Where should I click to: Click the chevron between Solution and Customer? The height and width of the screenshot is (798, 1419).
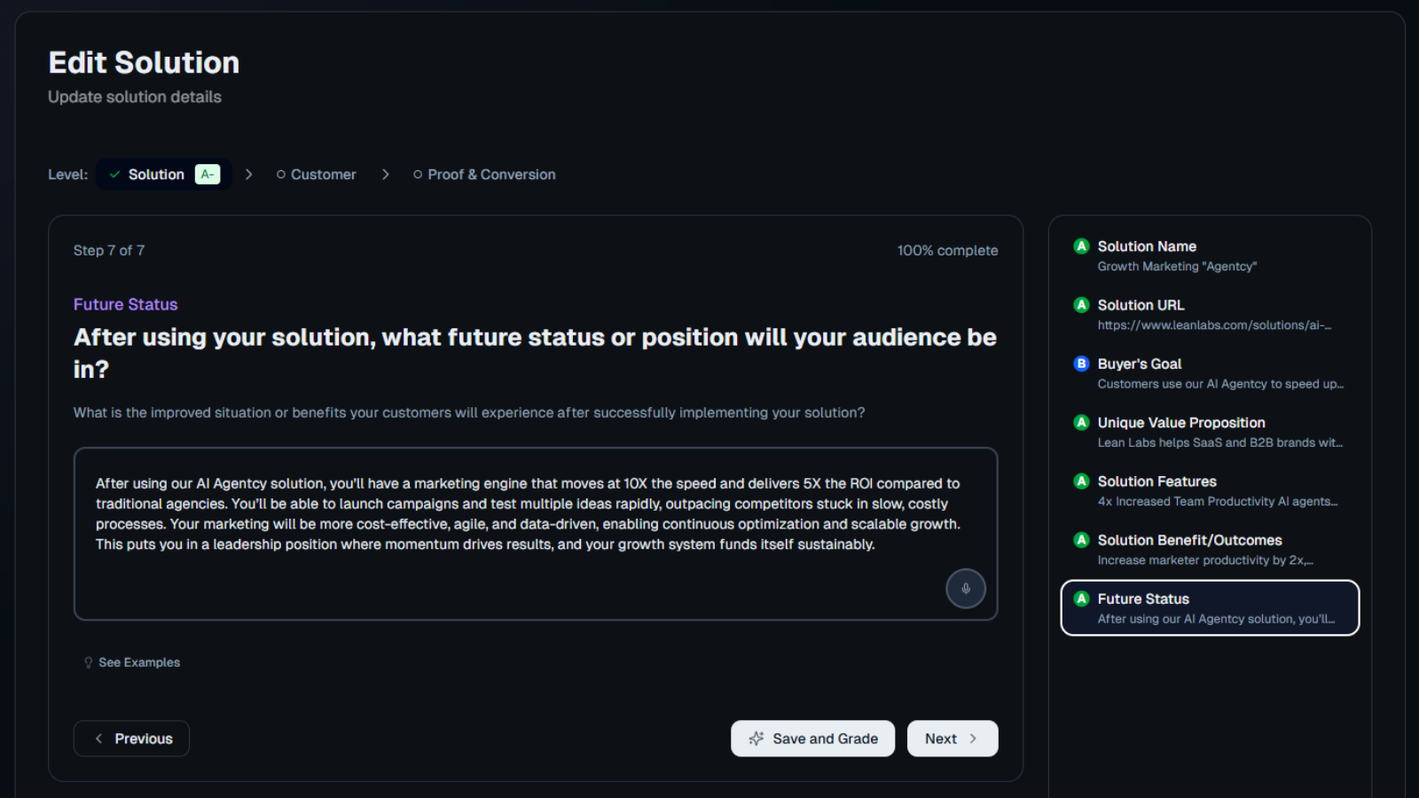249,175
